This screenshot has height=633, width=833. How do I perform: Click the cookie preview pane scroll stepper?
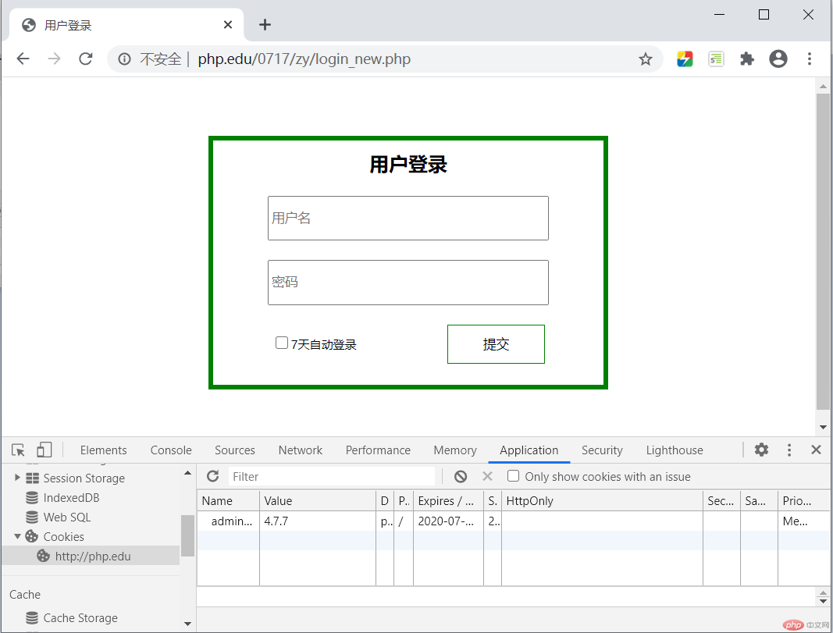click(x=823, y=597)
